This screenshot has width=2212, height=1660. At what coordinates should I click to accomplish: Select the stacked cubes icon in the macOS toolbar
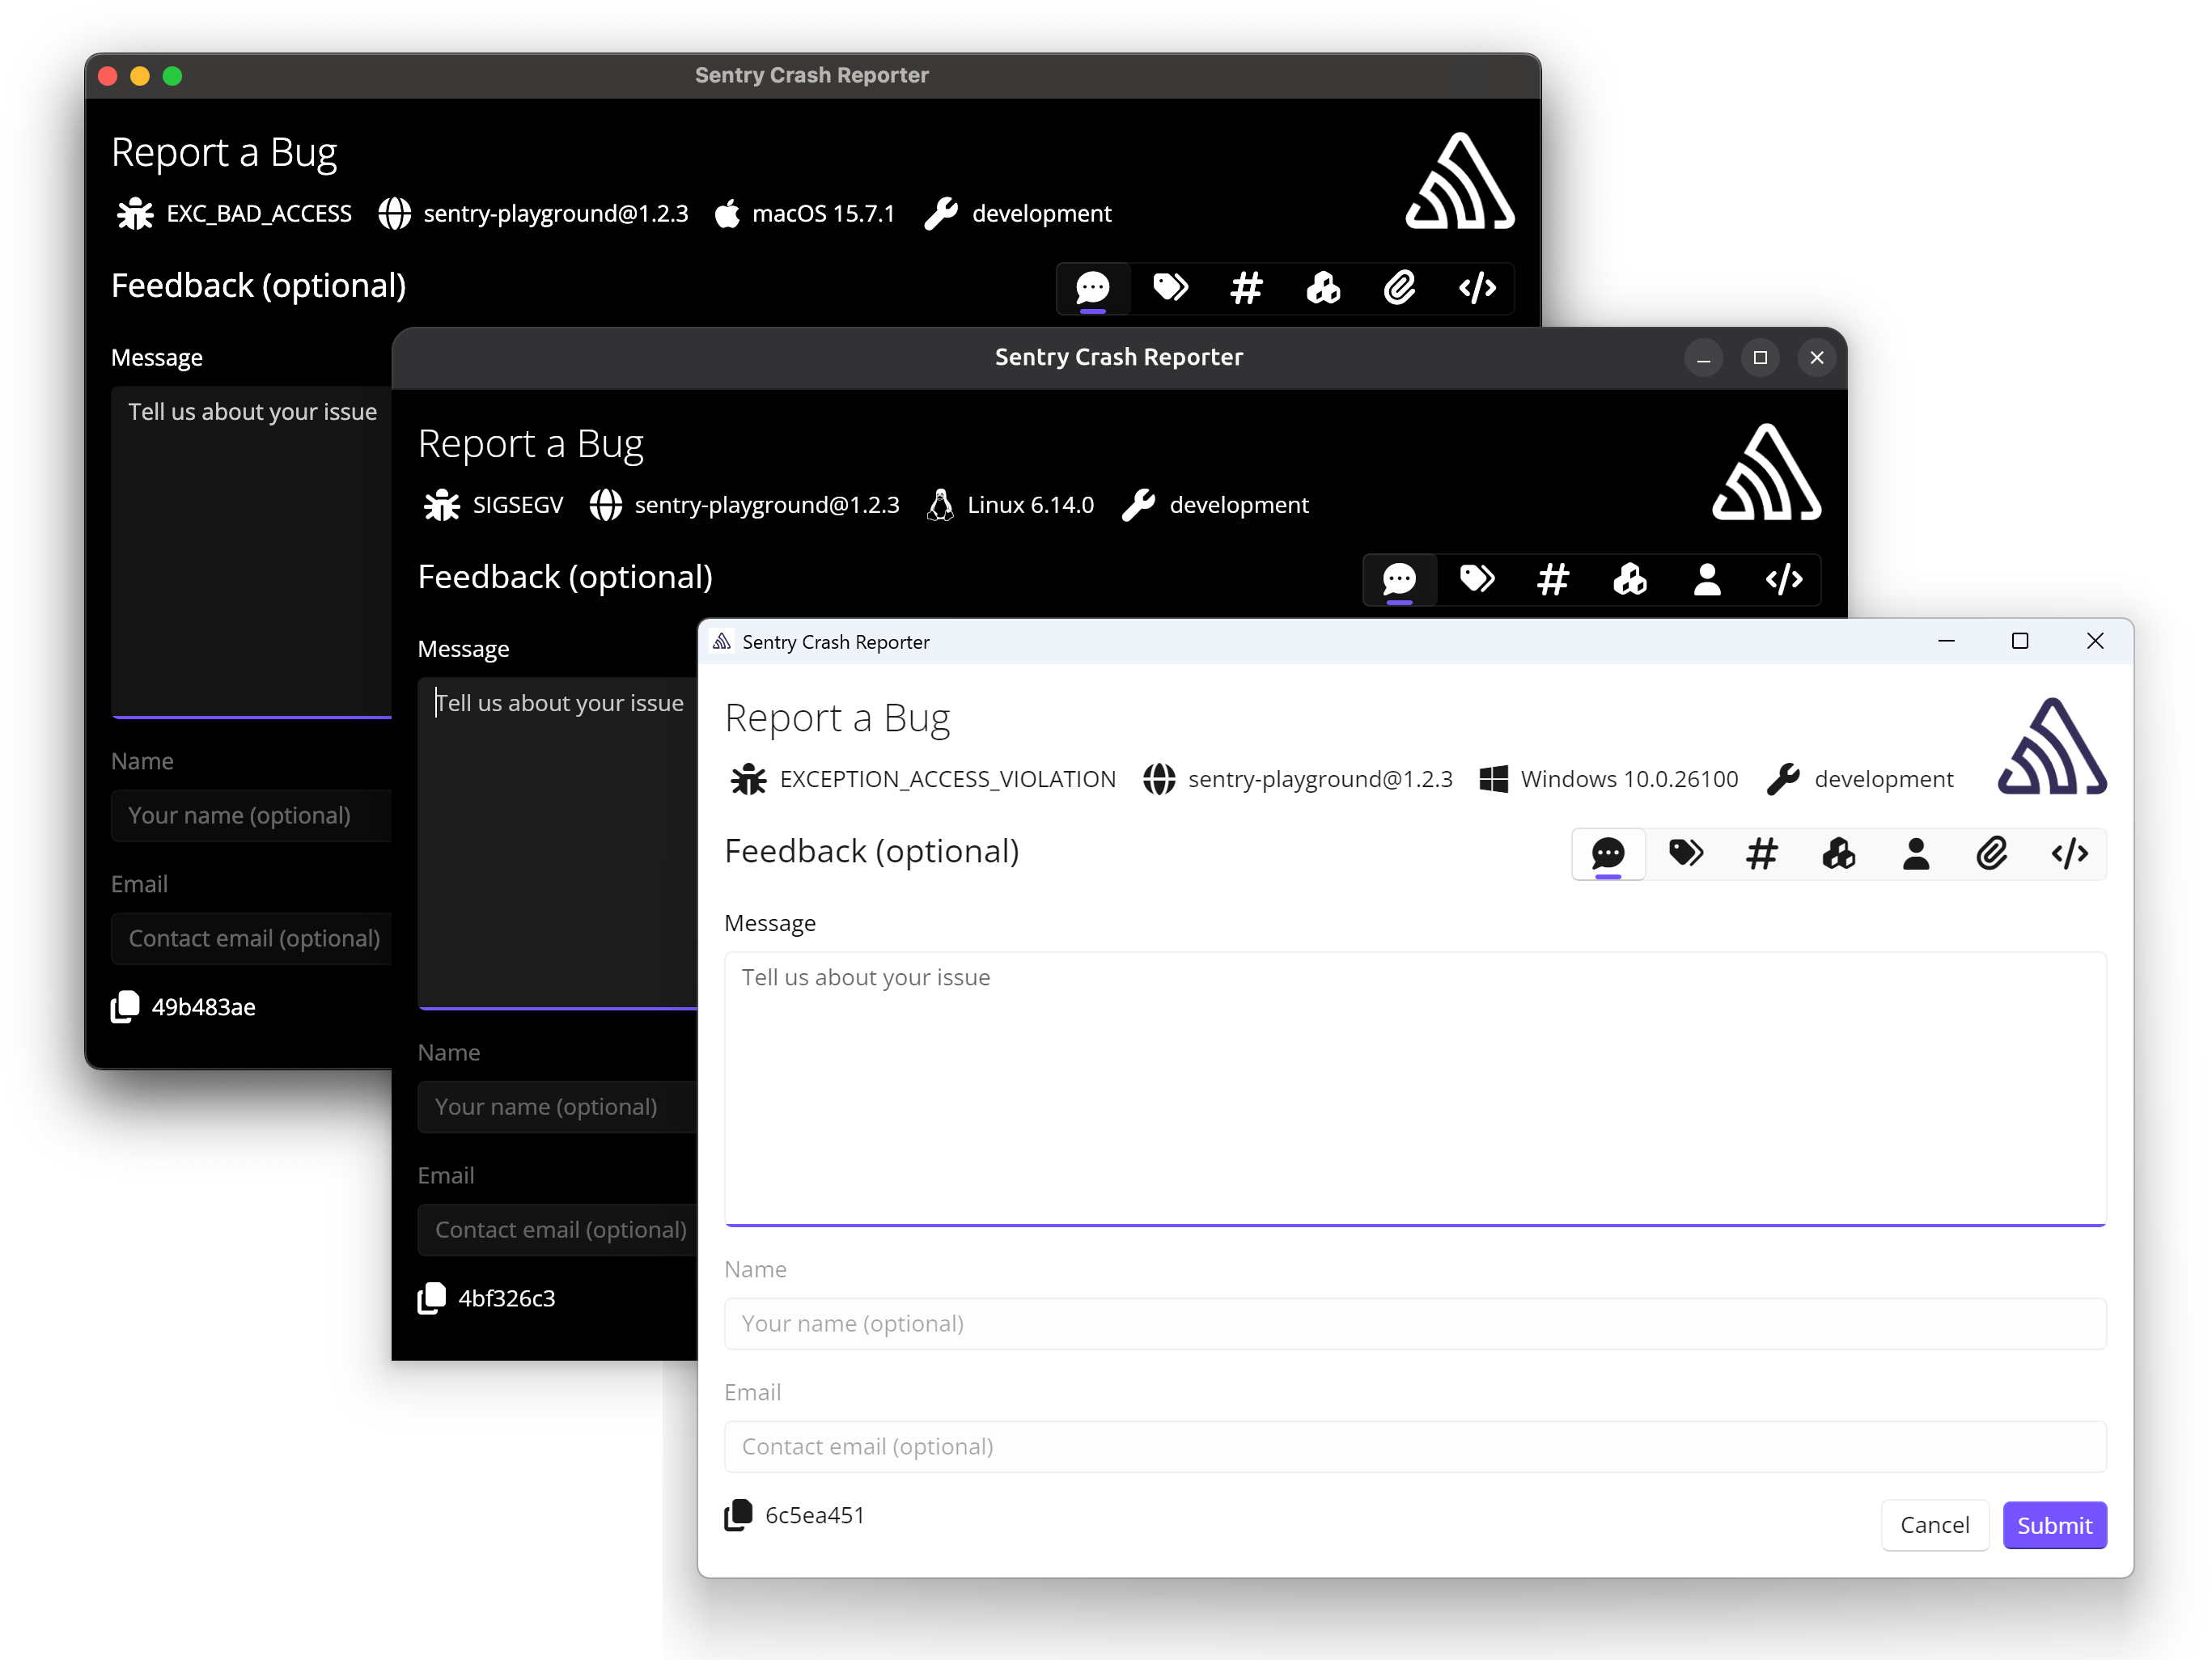(1322, 288)
